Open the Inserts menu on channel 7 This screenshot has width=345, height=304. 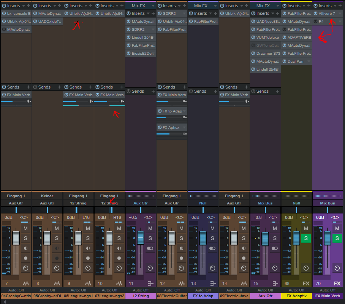click(24, 6)
